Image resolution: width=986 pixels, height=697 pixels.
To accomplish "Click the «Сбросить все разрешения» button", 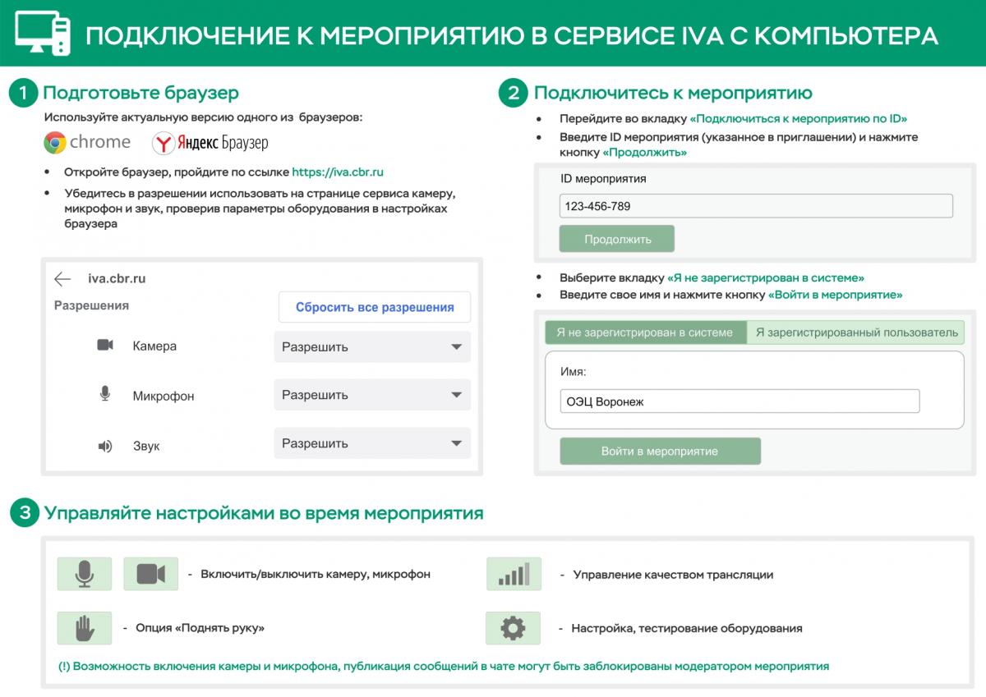I will [374, 307].
